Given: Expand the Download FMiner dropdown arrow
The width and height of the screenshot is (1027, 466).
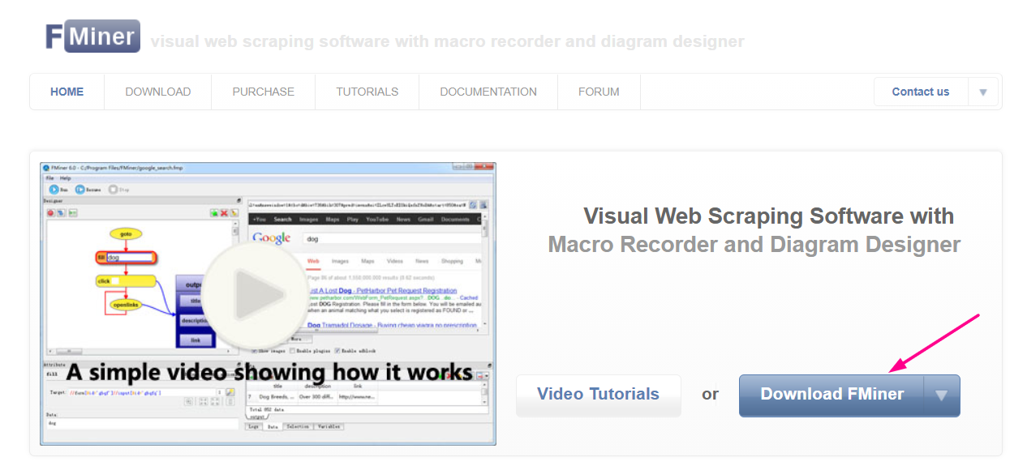Looking at the screenshot, I should (942, 395).
